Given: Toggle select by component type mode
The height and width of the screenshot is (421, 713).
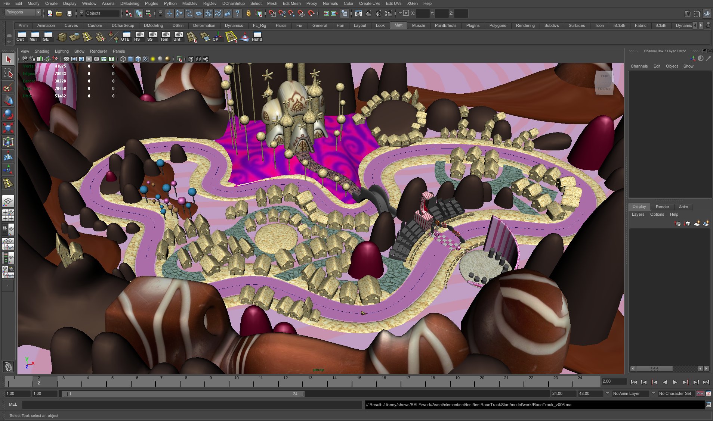Looking at the screenshot, I should tap(148, 14).
